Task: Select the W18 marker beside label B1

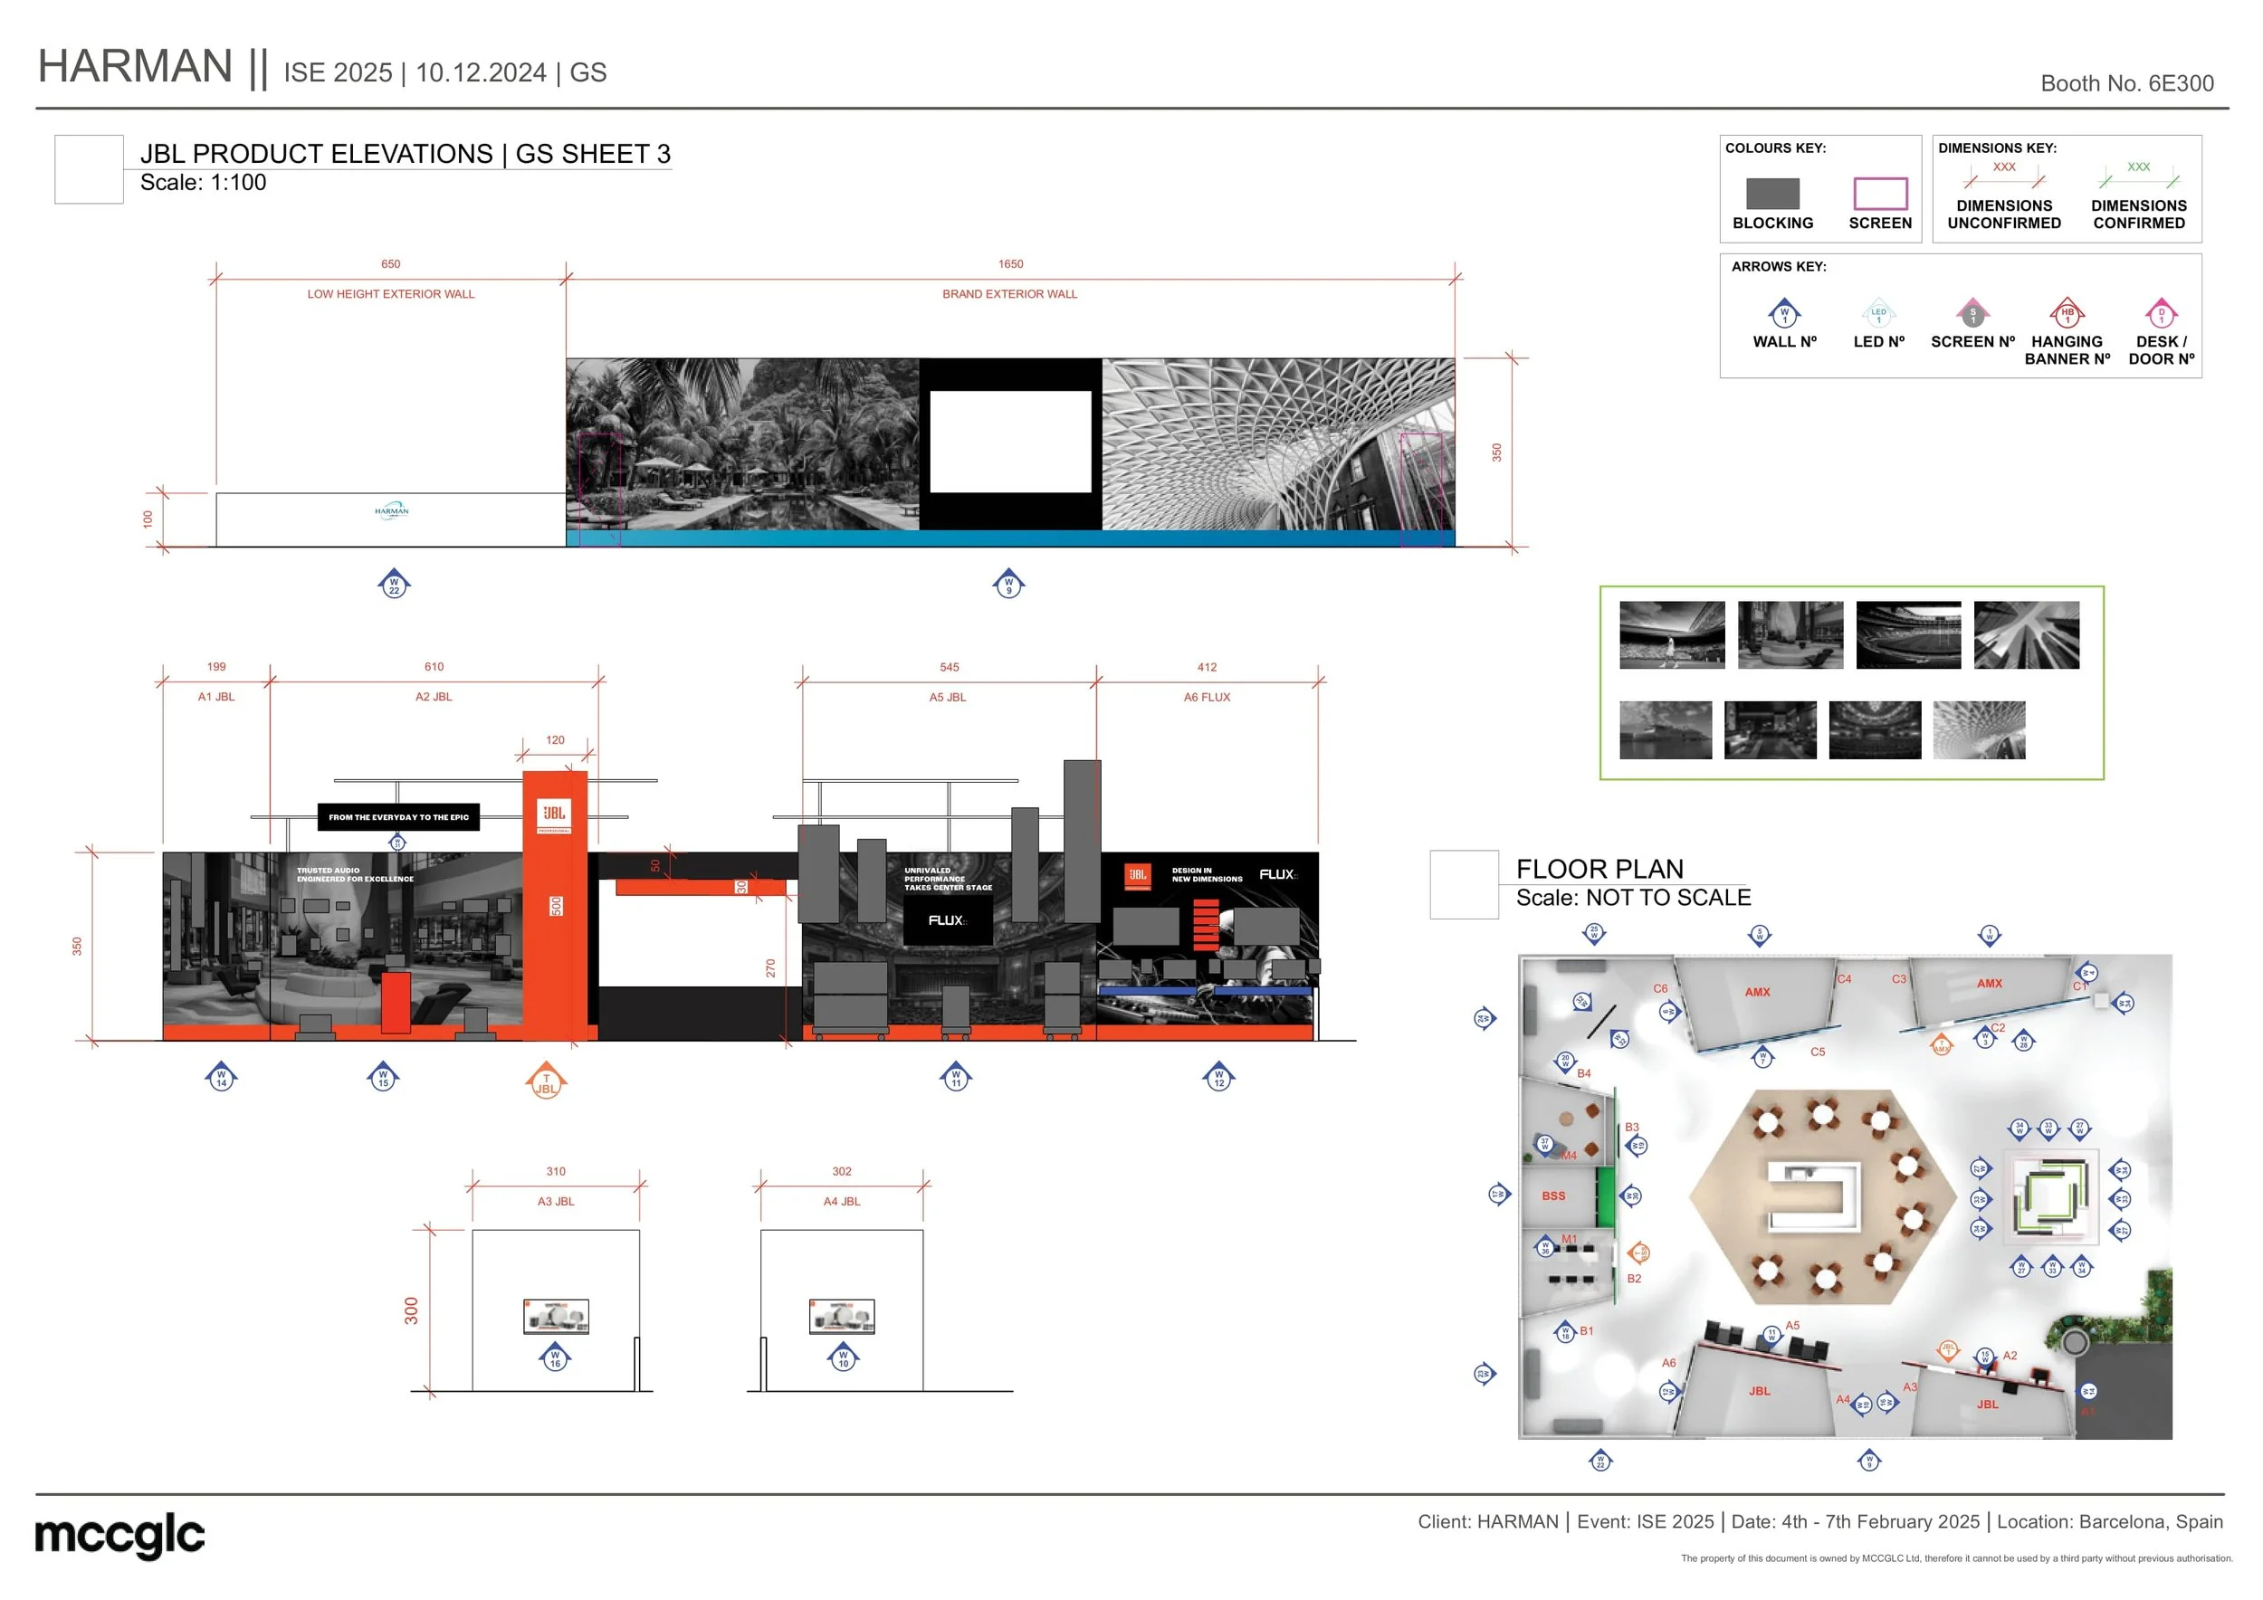Action: point(1565,1333)
